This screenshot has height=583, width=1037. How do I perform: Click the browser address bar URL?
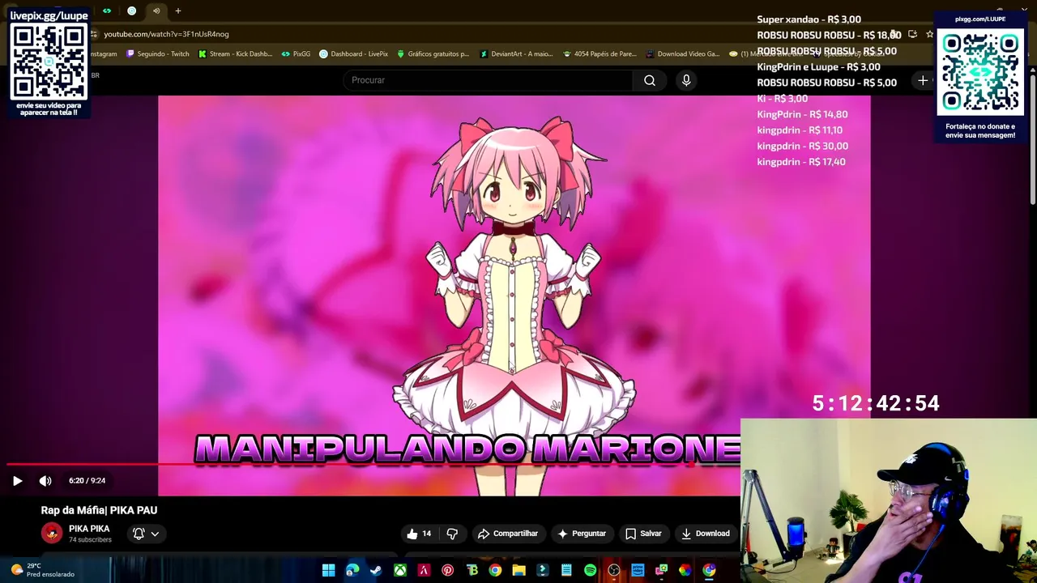click(x=166, y=34)
